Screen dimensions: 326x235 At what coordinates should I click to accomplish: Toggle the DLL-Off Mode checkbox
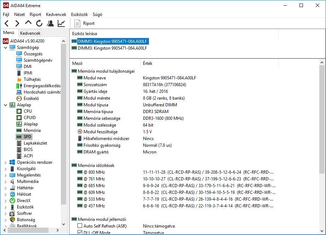80,232
